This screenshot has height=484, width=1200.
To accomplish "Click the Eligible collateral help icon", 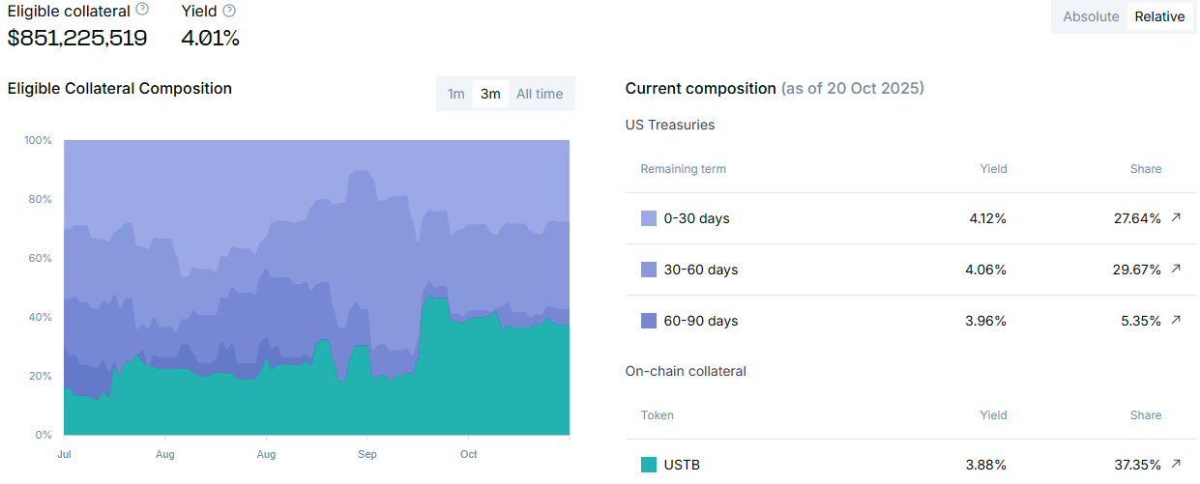I will [142, 10].
